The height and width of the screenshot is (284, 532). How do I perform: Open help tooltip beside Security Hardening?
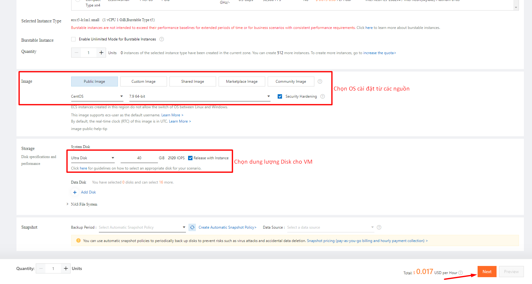coord(322,96)
